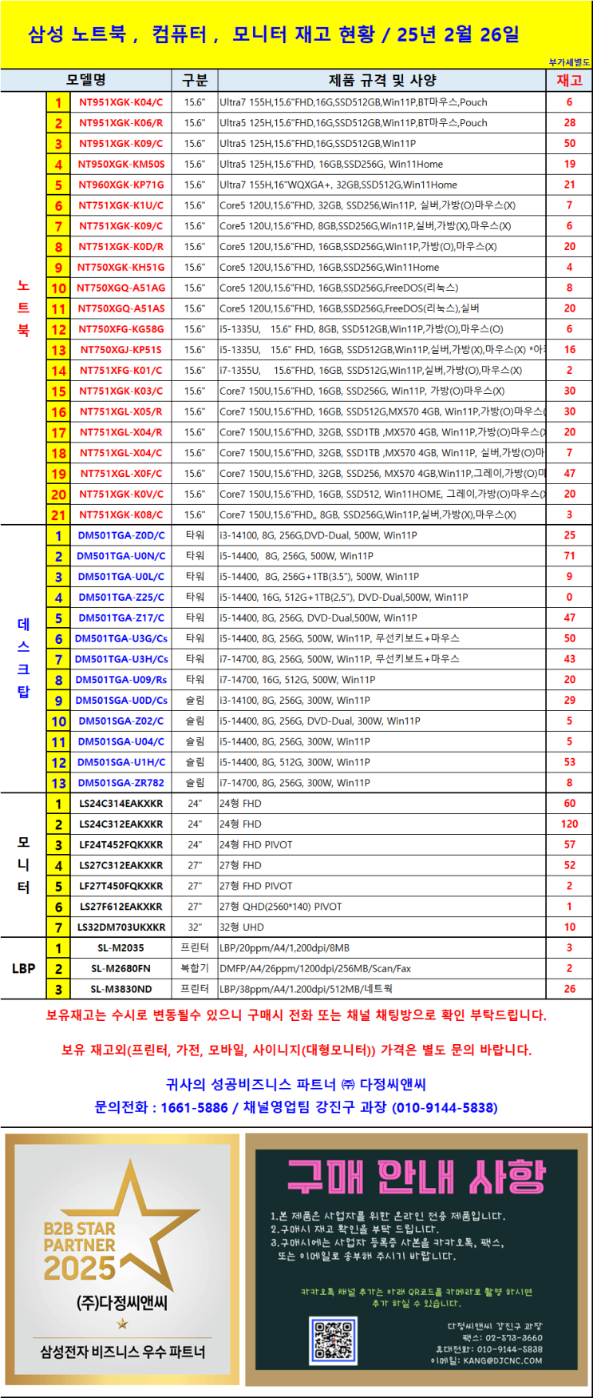Select printer model SL-M3830ND
Image resolution: width=593 pixels, height=1398 pixels.
(121, 989)
